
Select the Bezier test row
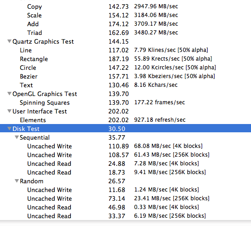point(125,76)
